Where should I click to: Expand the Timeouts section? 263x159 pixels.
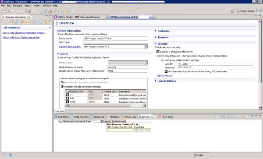pyautogui.click(x=156, y=37)
